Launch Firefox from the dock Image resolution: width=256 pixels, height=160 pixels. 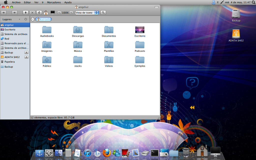[x=106, y=153]
